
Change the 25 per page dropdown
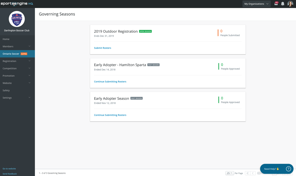pyautogui.click(x=230, y=173)
